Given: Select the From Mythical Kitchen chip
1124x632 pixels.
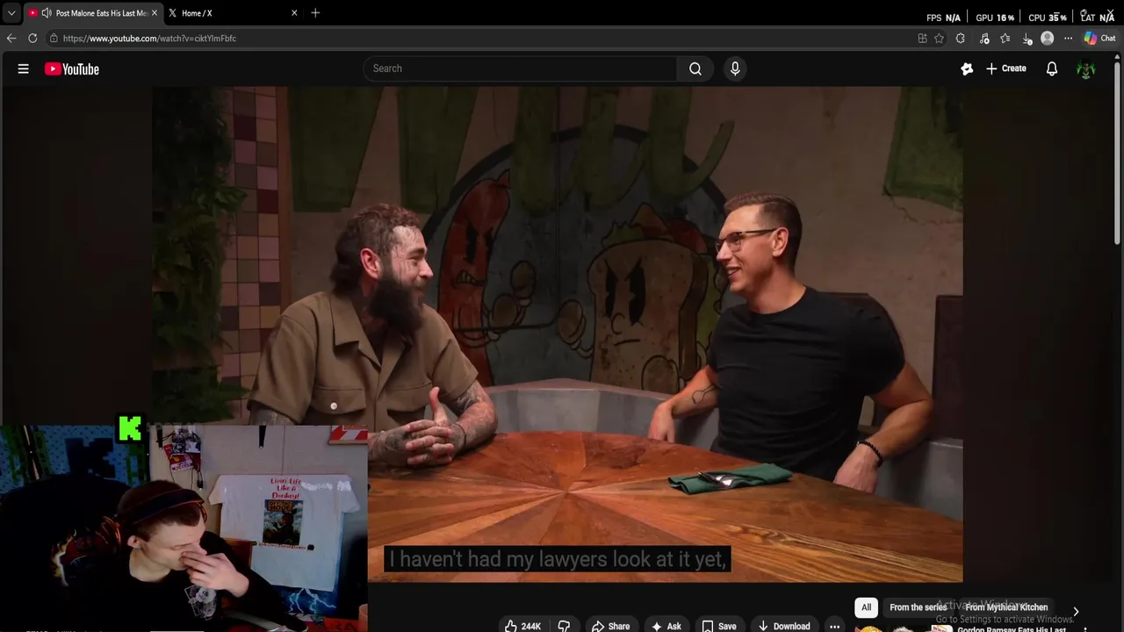Looking at the screenshot, I should (1006, 607).
